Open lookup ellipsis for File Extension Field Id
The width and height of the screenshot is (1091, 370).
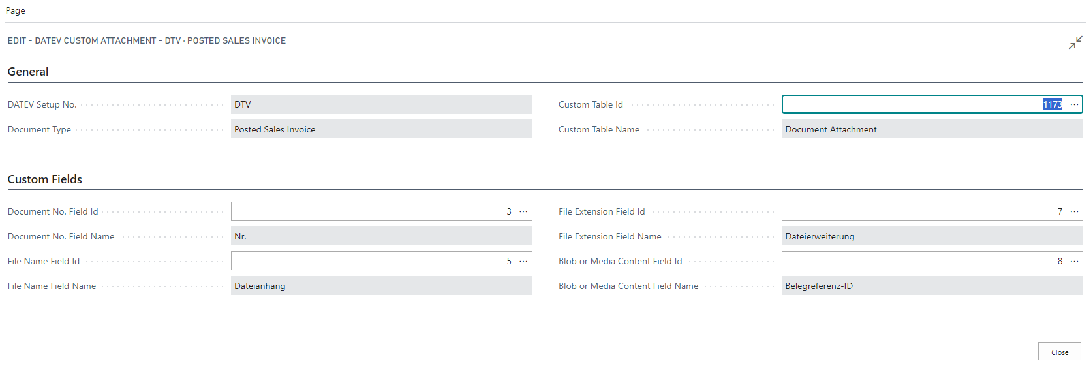click(x=1074, y=211)
